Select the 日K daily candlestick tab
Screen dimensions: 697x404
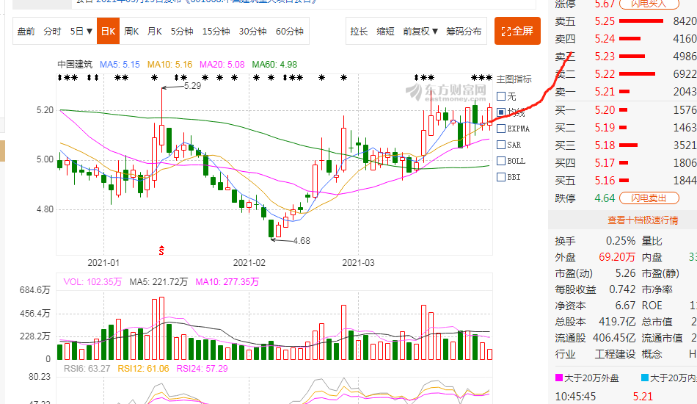(108, 31)
